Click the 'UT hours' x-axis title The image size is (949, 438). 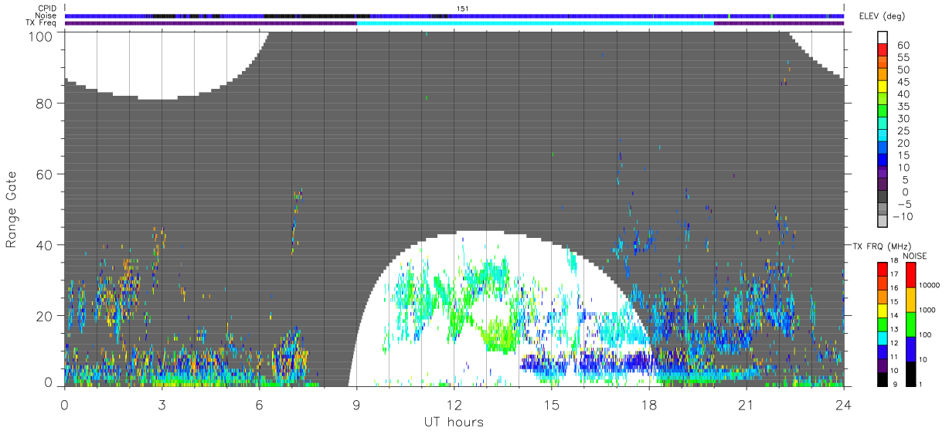click(x=453, y=422)
